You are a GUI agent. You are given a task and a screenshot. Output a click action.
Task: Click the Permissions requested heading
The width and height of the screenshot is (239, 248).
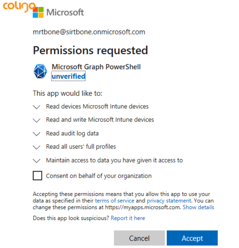pos(90,50)
